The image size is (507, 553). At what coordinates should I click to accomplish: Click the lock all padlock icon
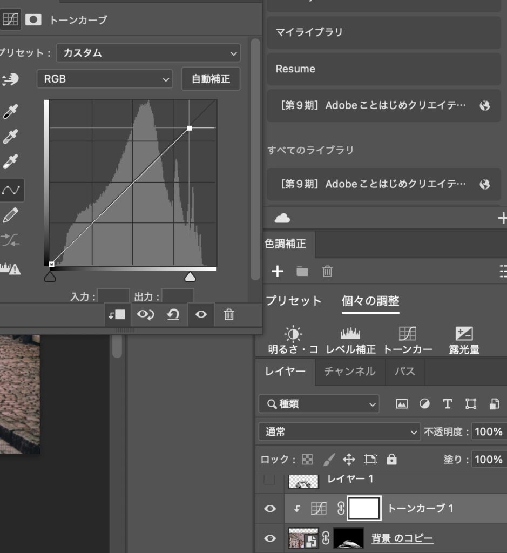(392, 459)
